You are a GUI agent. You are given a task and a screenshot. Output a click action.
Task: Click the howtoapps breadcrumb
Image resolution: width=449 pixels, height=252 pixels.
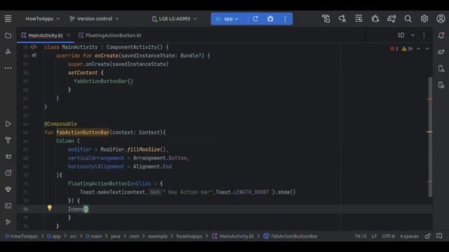189,237
